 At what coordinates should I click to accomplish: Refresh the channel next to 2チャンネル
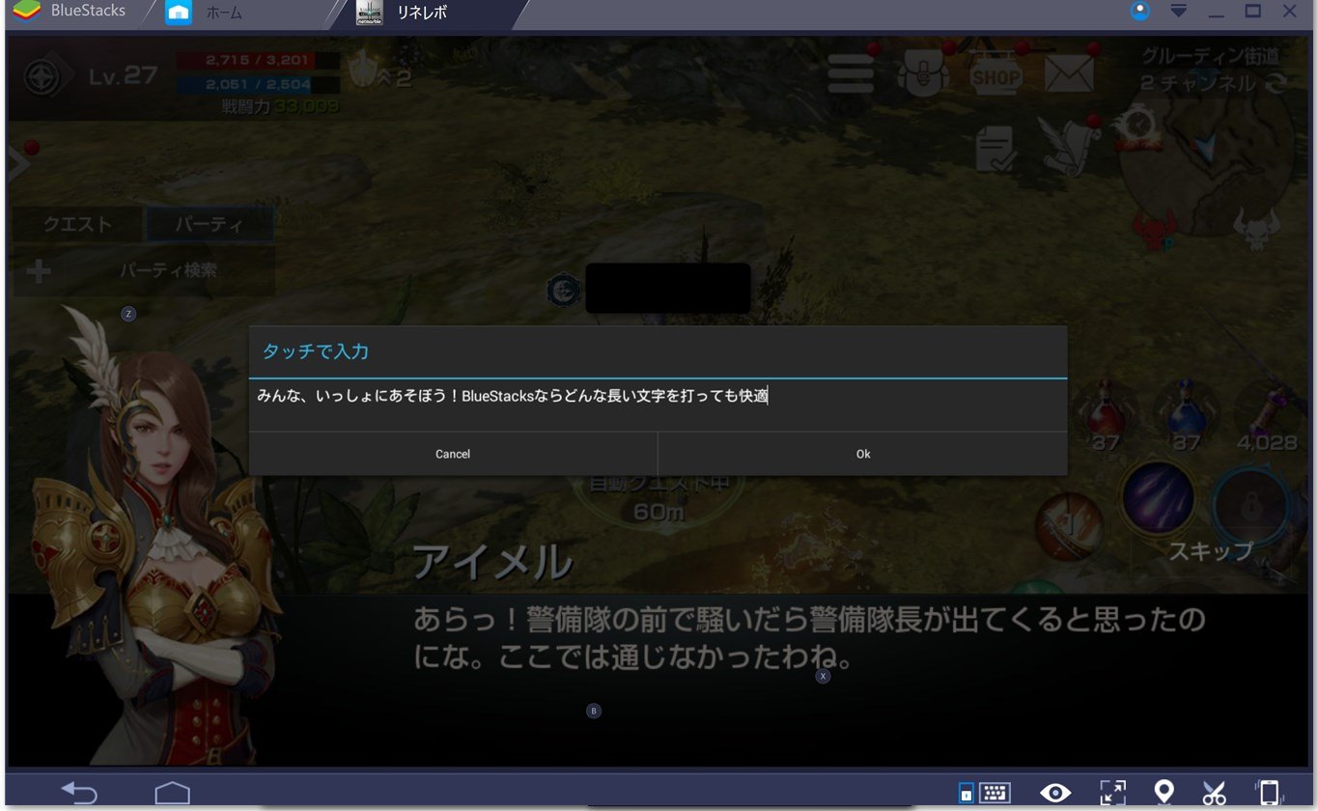coord(1276,84)
